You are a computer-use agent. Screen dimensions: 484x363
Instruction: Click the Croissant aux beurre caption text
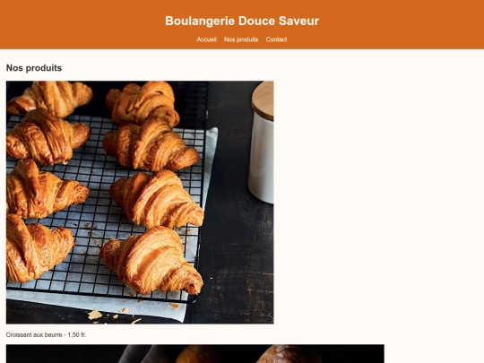coord(34,334)
